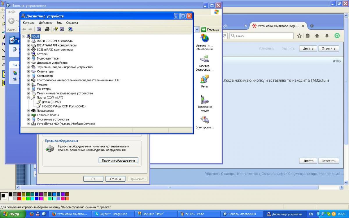Expand the Сетевые платы node
The width and height of the screenshot is (349, 218).
29,115
